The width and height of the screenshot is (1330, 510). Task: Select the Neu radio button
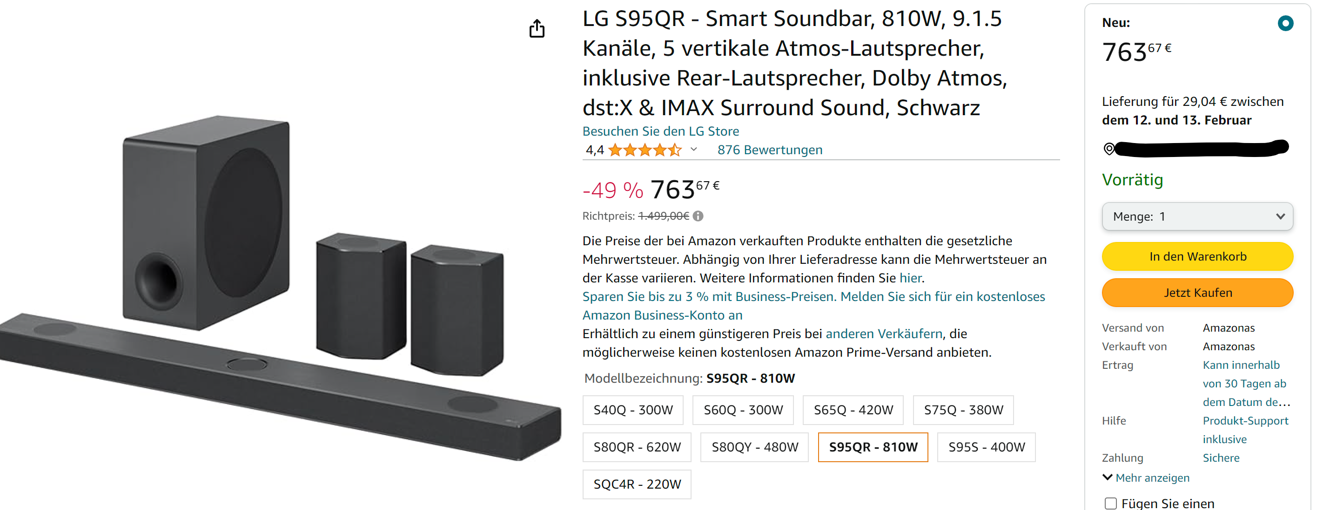click(x=1285, y=23)
